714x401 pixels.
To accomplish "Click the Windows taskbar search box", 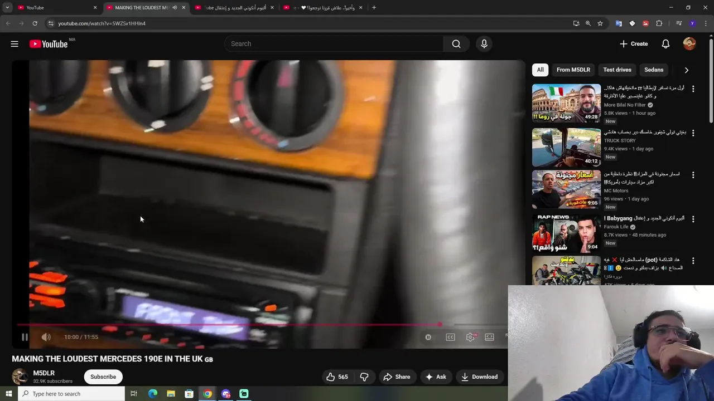I will [x=71, y=394].
